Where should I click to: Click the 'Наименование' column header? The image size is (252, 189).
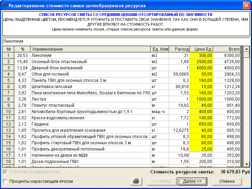click(90, 49)
